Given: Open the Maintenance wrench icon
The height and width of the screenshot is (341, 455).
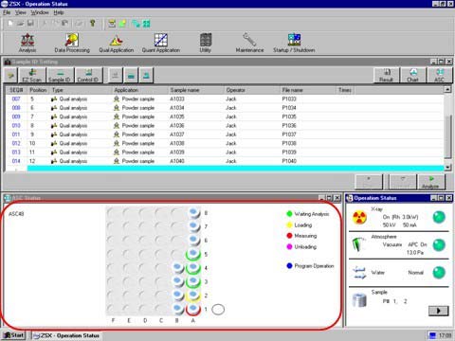Looking at the screenshot, I should tap(249, 43).
